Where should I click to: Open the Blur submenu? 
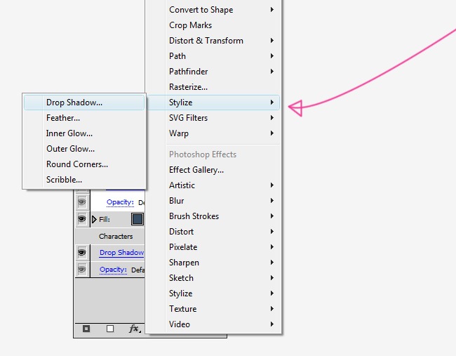pos(213,201)
